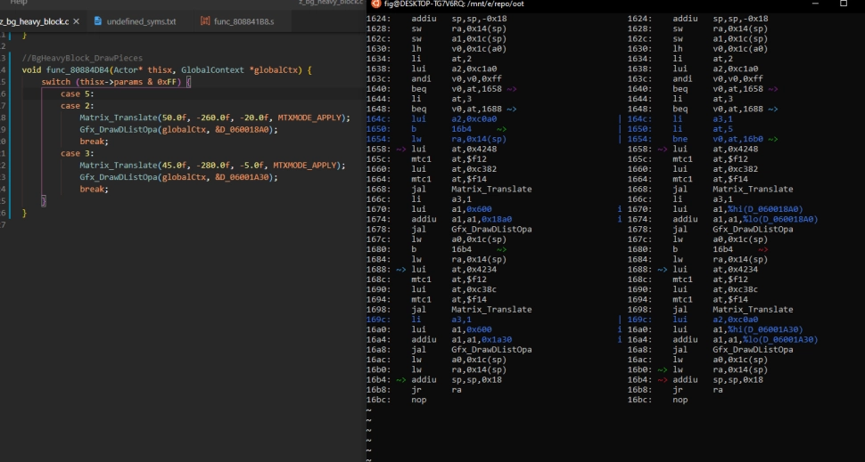The width and height of the screenshot is (865, 462).
Task: Click &D_06001A30 in the editor code
Action: pyautogui.click(x=243, y=177)
